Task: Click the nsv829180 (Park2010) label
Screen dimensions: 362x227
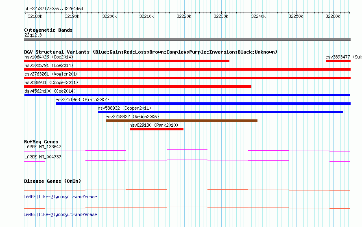Action: [154, 125]
